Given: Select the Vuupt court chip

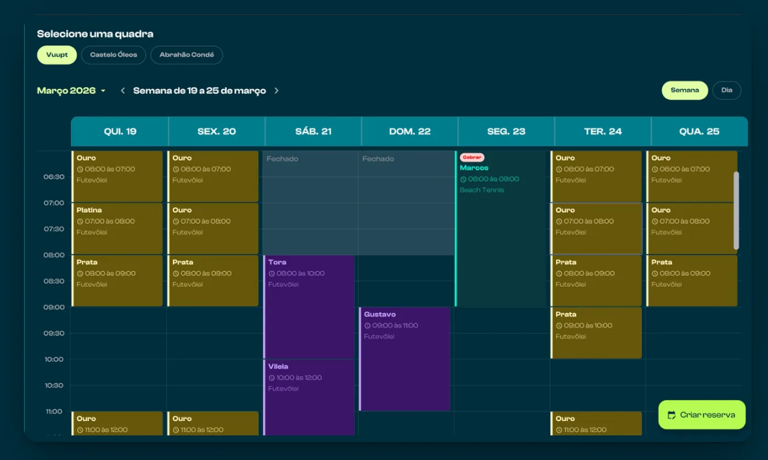Looking at the screenshot, I should point(57,55).
